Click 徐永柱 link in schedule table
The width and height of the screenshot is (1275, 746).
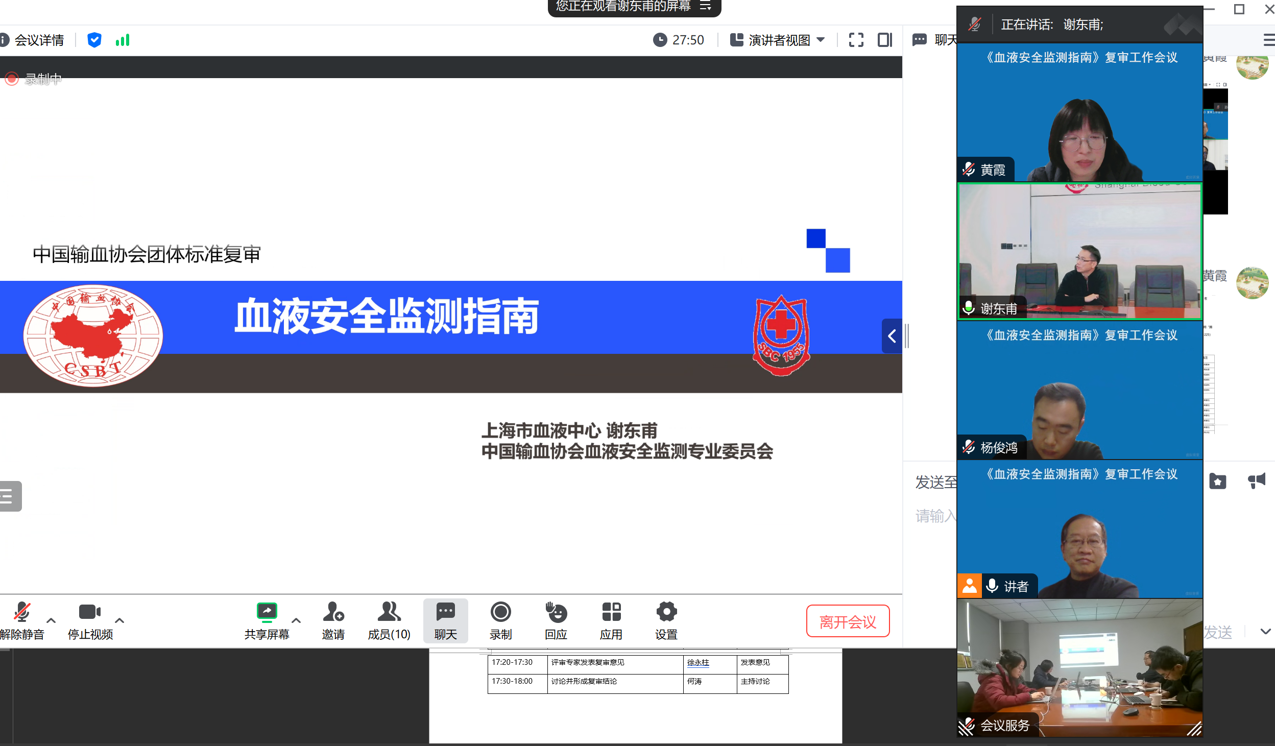click(x=698, y=662)
